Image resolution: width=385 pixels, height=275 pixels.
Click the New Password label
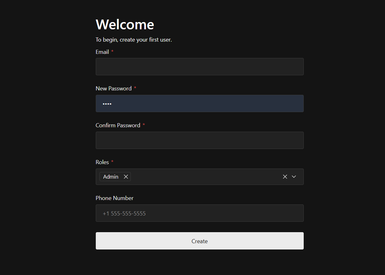click(x=113, y=89)
